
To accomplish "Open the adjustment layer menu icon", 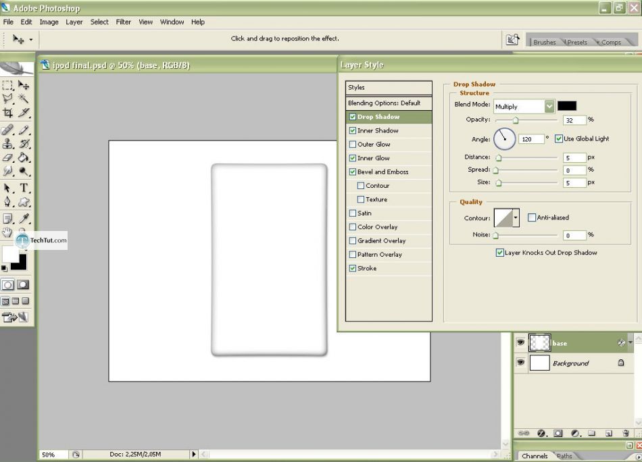I will tap(575, 433).
